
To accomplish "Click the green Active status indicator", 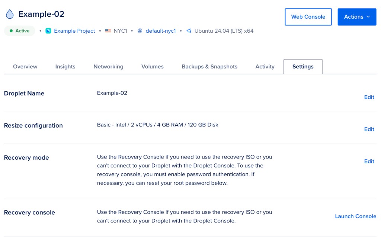I will pos(11,31).
